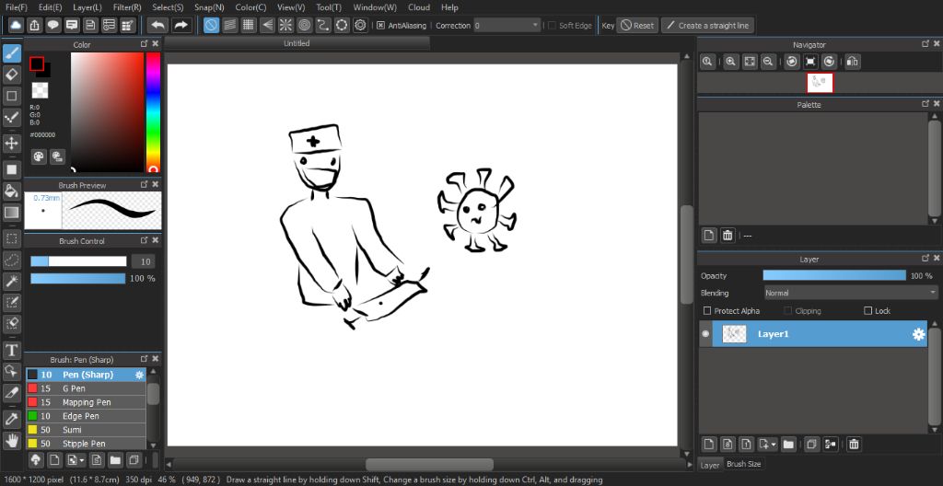
Task: Select the Eraser tool
Action: pyautogui.click(x=11, y=74)
